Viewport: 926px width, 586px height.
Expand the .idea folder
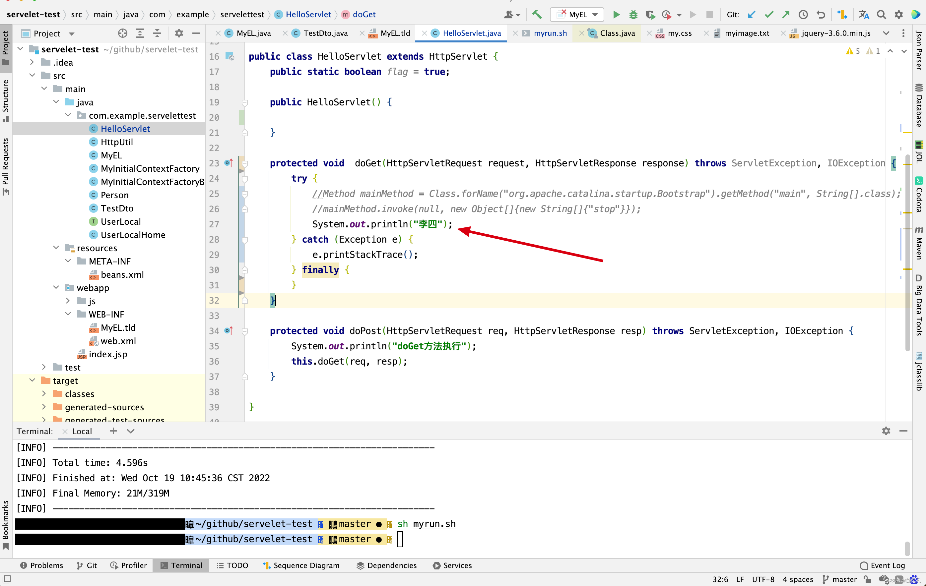coord(32,62)
